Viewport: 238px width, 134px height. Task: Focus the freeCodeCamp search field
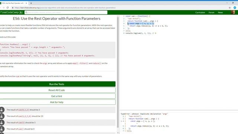click(x=66, y=12)
